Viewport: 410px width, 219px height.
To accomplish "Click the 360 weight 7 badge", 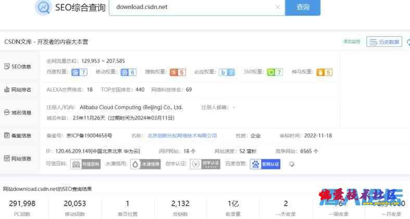I will (275, 72).
